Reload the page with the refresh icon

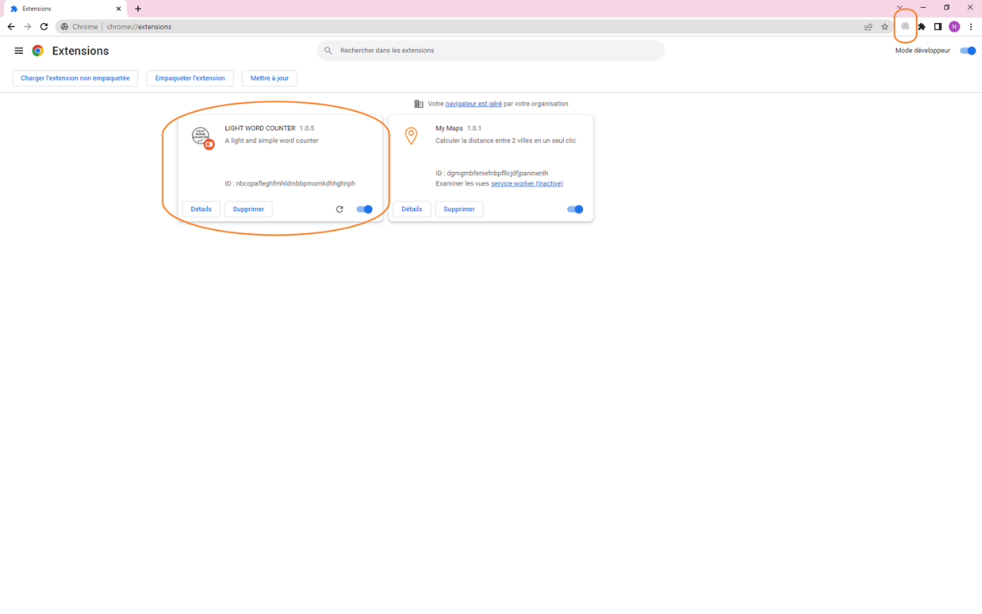[44, 27]
